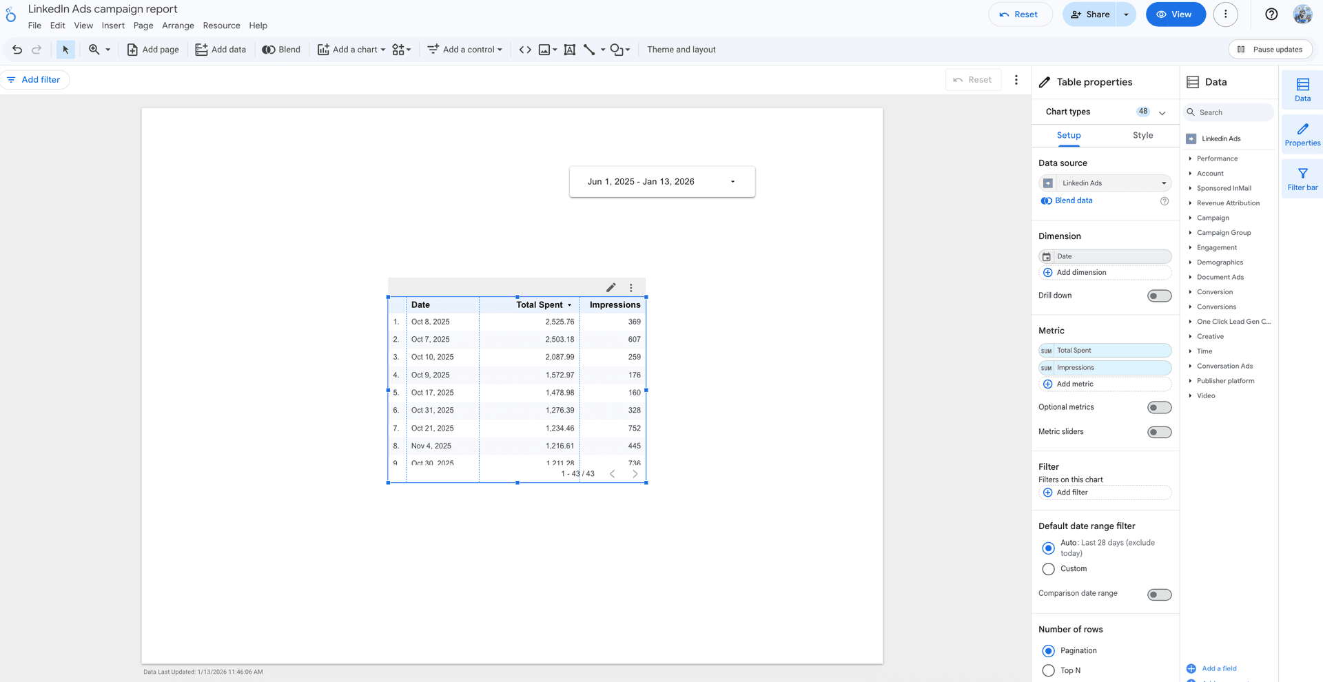Switch to the Style tab
Viewport: 1323px width, 682px height.
pyautogui.click(x=1142, y=136)
